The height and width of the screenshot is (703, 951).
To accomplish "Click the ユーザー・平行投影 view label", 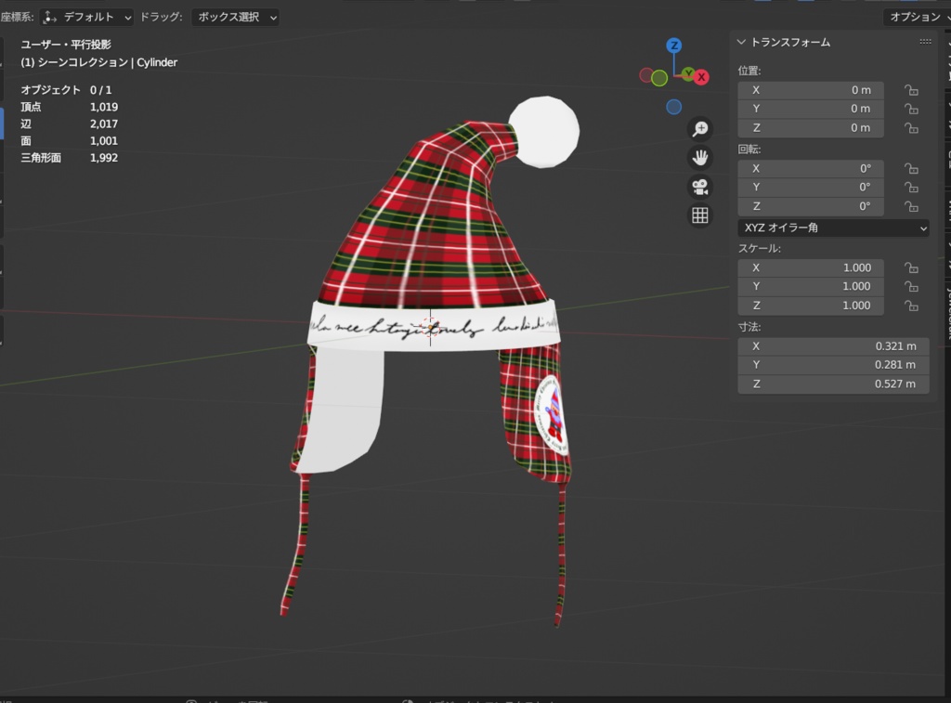I will pyautogui.click(x=66, y=45).
